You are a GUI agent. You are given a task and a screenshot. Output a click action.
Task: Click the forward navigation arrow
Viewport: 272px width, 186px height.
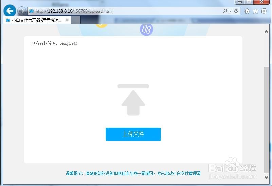pos(22,11)
